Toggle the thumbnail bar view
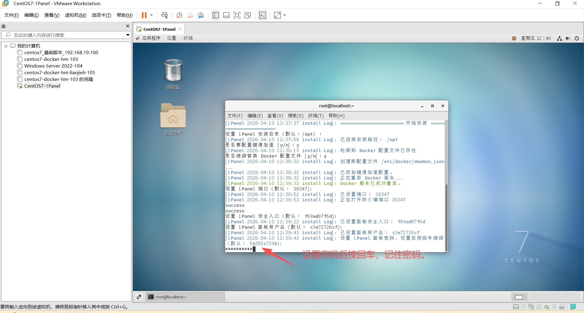This screenshot has height=313, width=584. click(x=226, y=15)
